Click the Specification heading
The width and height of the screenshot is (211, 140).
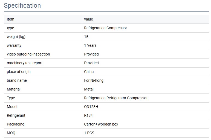(22, 5)
